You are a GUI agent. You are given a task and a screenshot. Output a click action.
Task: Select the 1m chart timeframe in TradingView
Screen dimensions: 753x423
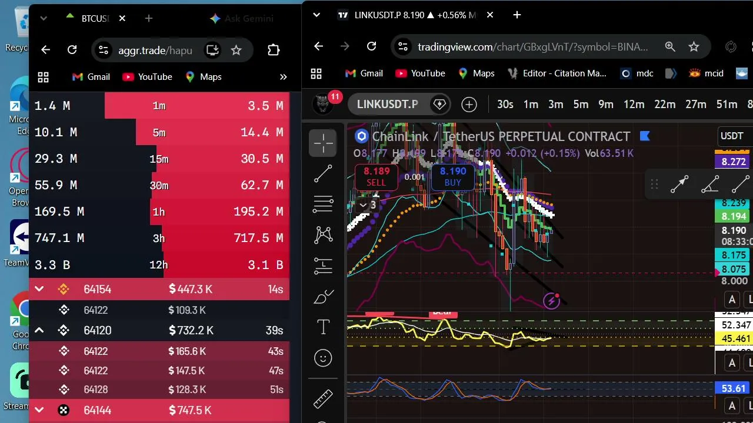pyautogui.click(x=531, y=105)
